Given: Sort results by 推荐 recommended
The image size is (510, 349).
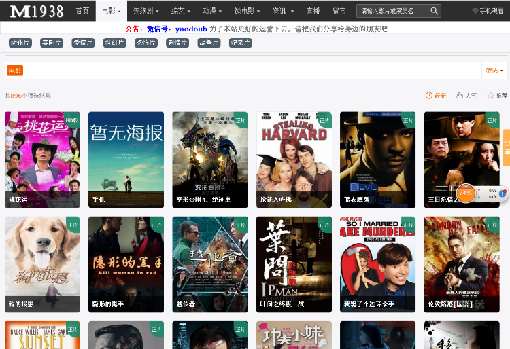Looking at the screenshot, I should (497, 96).
